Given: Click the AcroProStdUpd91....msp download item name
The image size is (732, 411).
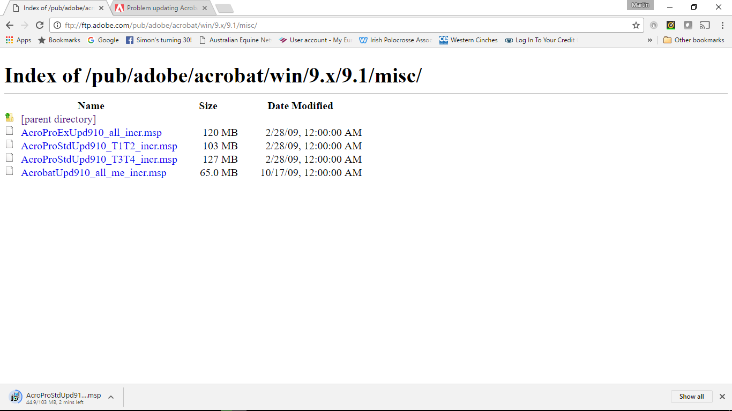Looking at the screenshot, I should pos(64,395).
